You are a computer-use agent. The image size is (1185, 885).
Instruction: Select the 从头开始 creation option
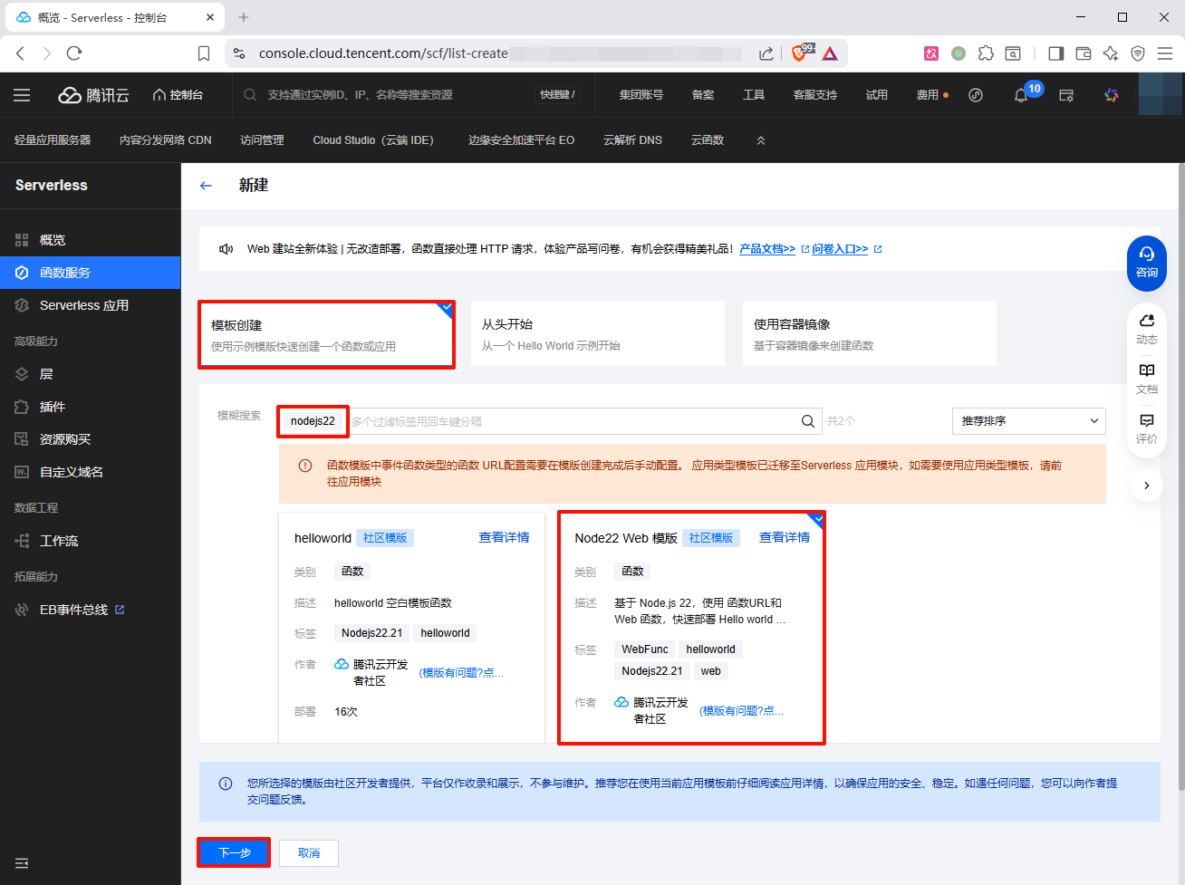597,334
